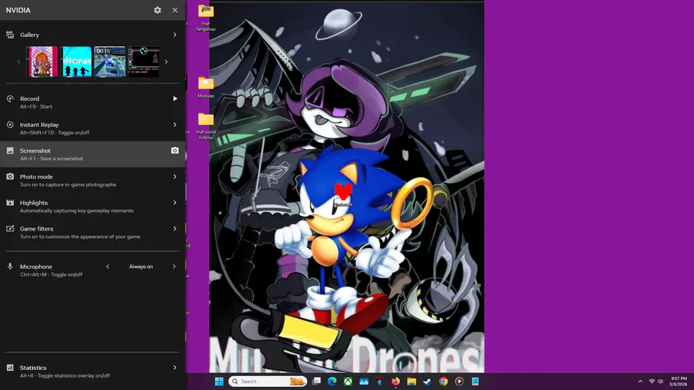Screen dimensions: 694x390
Task: Open the Windows Start menu
Action: 219,382
